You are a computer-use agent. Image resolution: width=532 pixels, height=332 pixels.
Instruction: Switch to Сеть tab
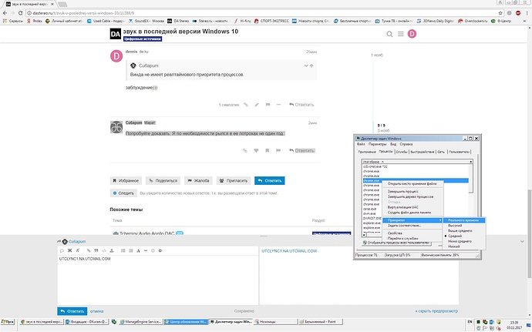441,152
